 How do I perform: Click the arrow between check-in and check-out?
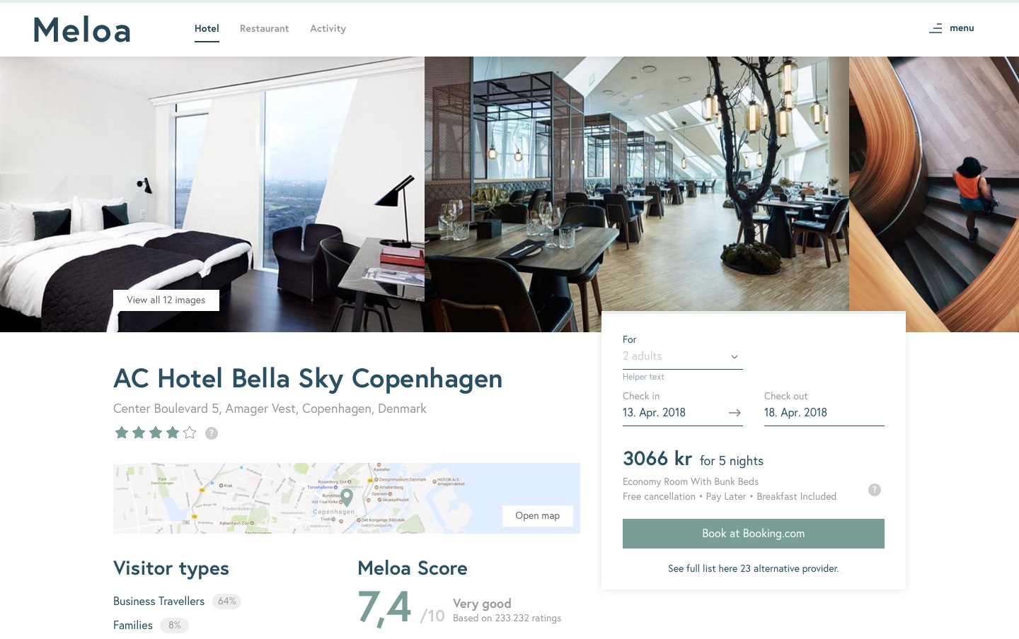[x=735, y=413]
